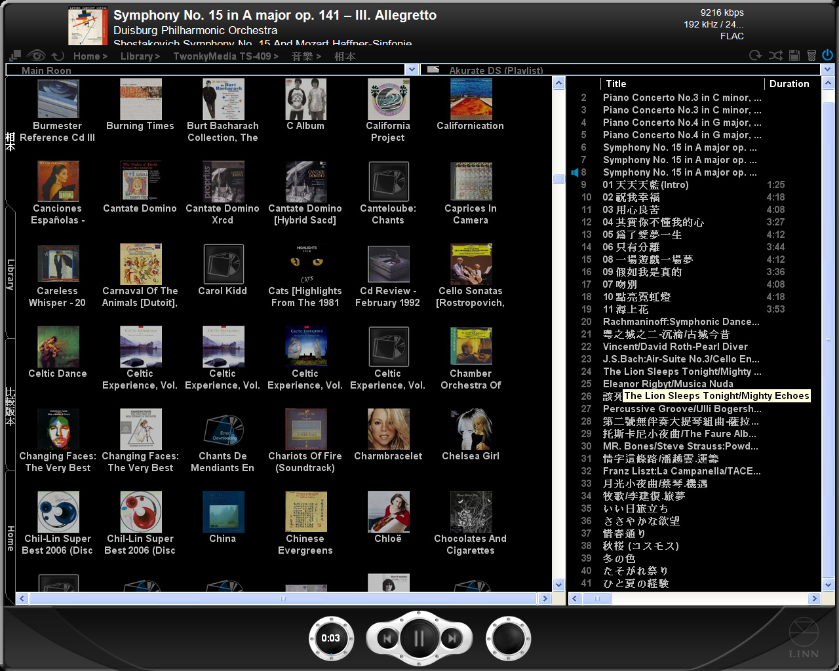Screen dimensions: 839x671
Task: Click the album browser scroll down arrow
Action: pyautogui.click(x=559, y=585)
